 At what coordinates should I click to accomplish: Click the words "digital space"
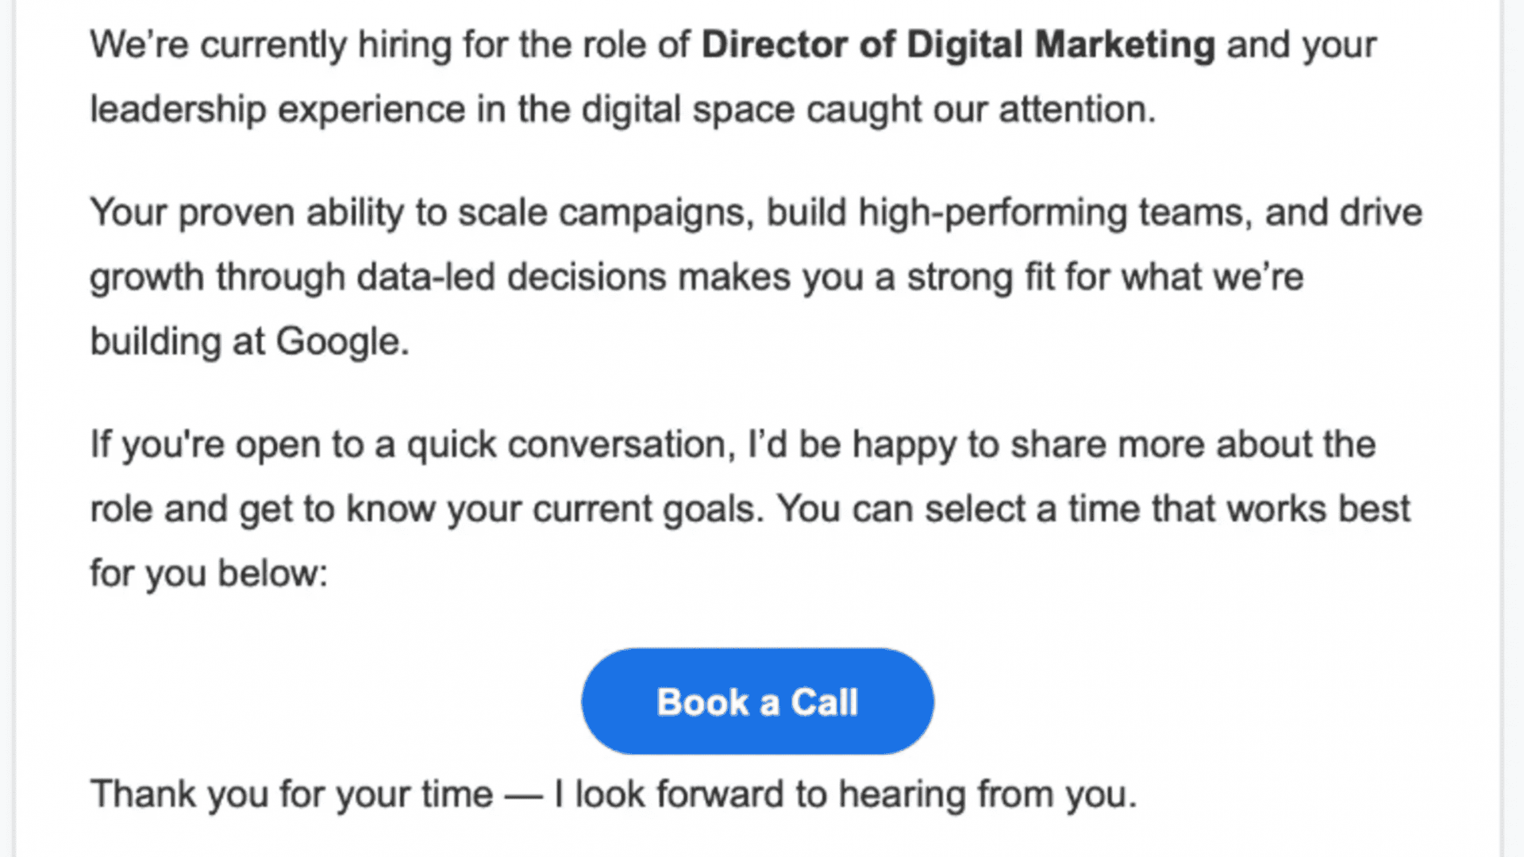(687, 110)
